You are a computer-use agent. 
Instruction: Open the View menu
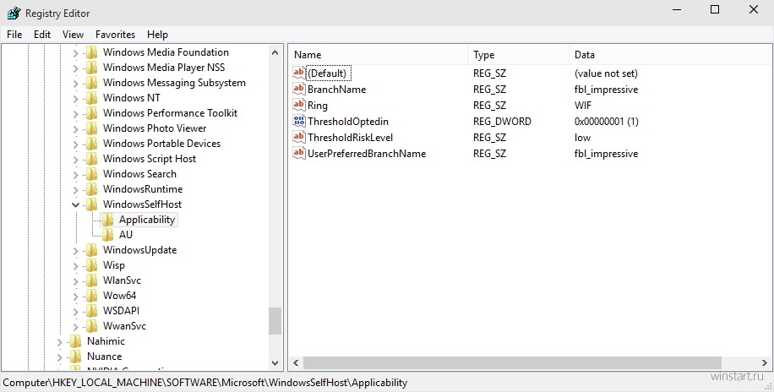coord(73,35)
